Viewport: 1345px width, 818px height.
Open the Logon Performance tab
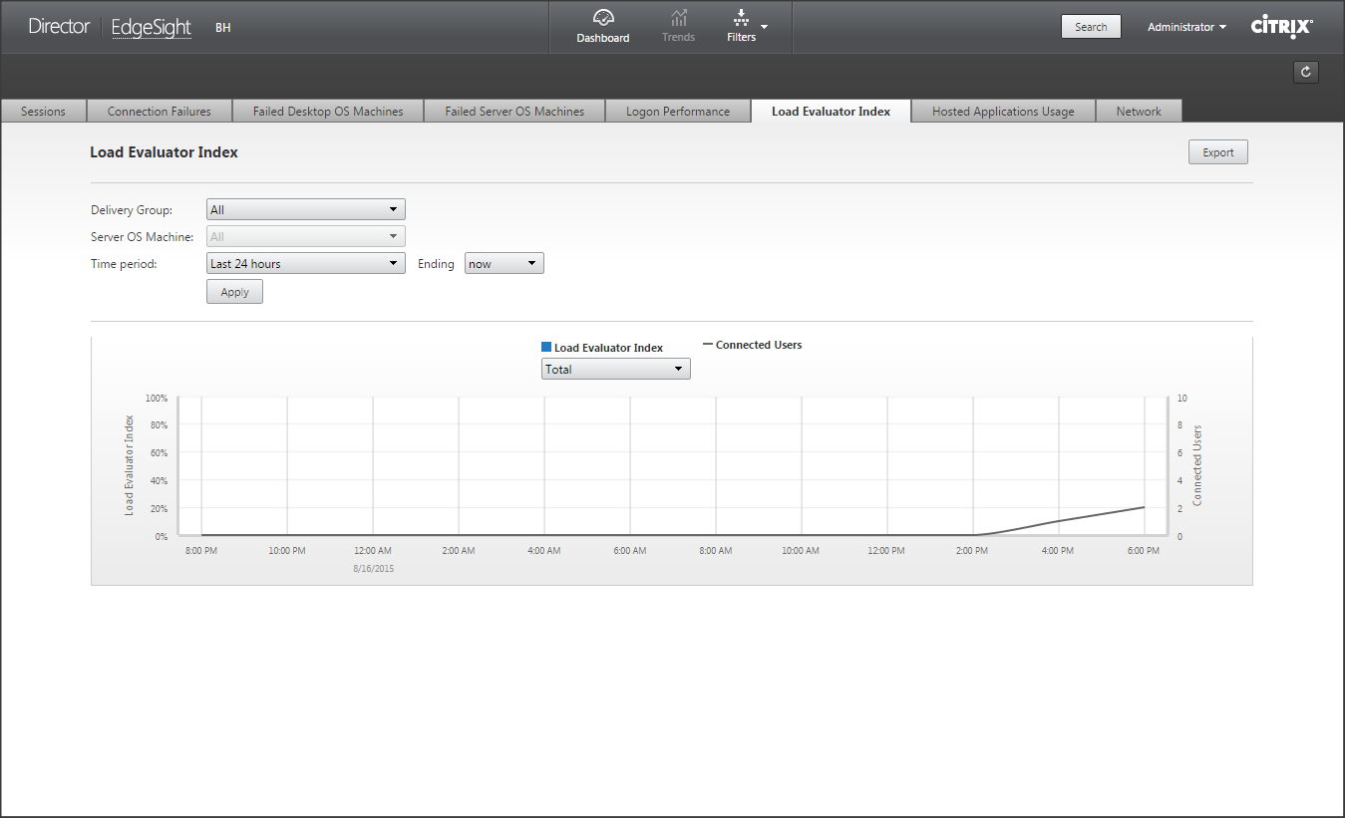click(678, 112)
